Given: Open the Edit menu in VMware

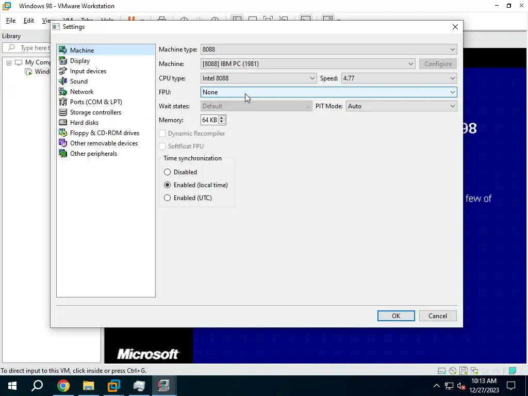Looking at the screenshot, I should tap(29, 21).
